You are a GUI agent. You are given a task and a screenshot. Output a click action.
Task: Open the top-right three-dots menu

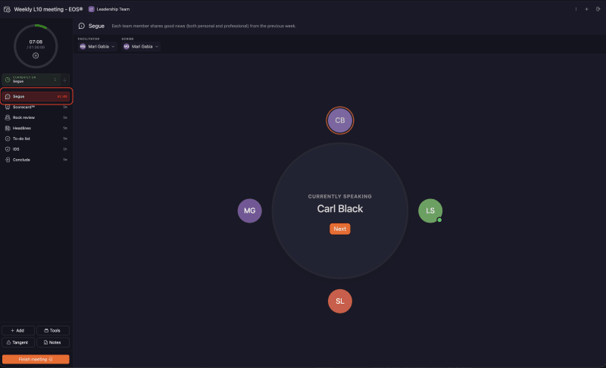click(x=576, y=9)
